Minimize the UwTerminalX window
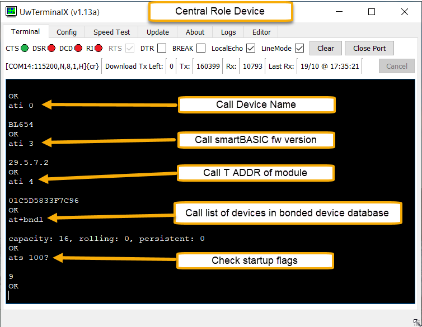The image size is (422, 327). (339, 12)
